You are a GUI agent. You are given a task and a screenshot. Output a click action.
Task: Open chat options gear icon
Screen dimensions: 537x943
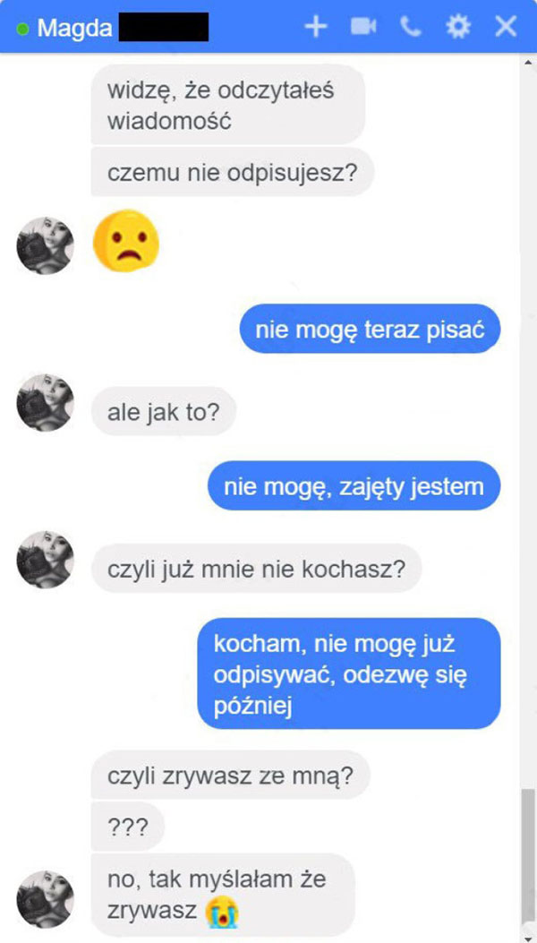click(x=458, y=27)
